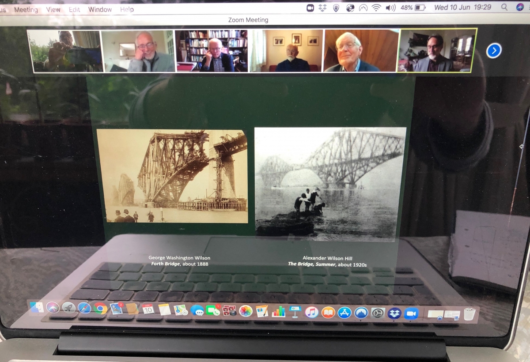Open the orange Books icon in dock
530x362 pixels.
pos(328,312)
